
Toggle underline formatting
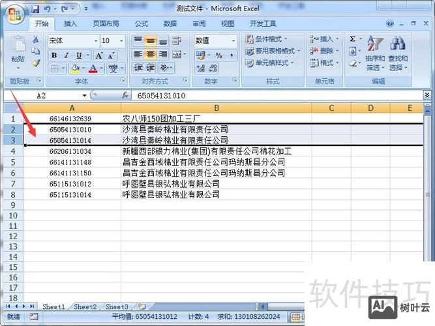point(79,55)
